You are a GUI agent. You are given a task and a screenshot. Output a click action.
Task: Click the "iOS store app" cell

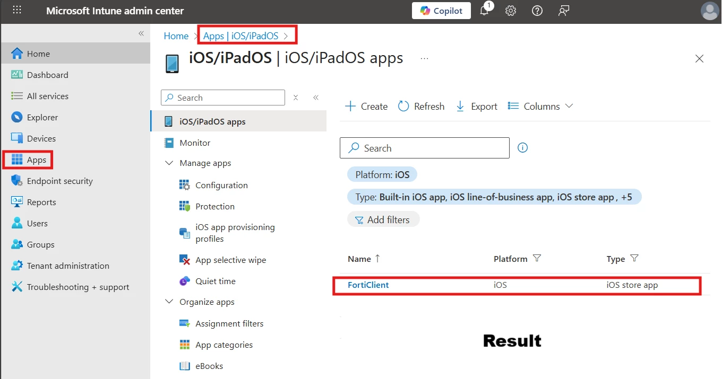[632, 285]
